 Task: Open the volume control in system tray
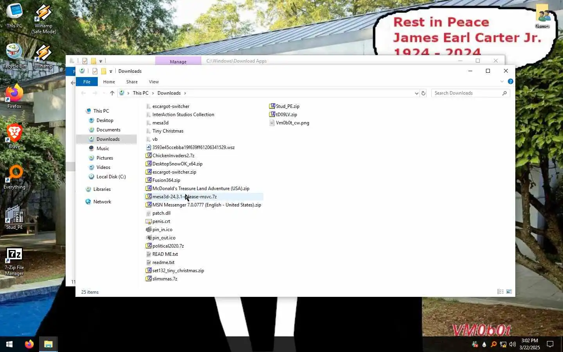(513, 344)
